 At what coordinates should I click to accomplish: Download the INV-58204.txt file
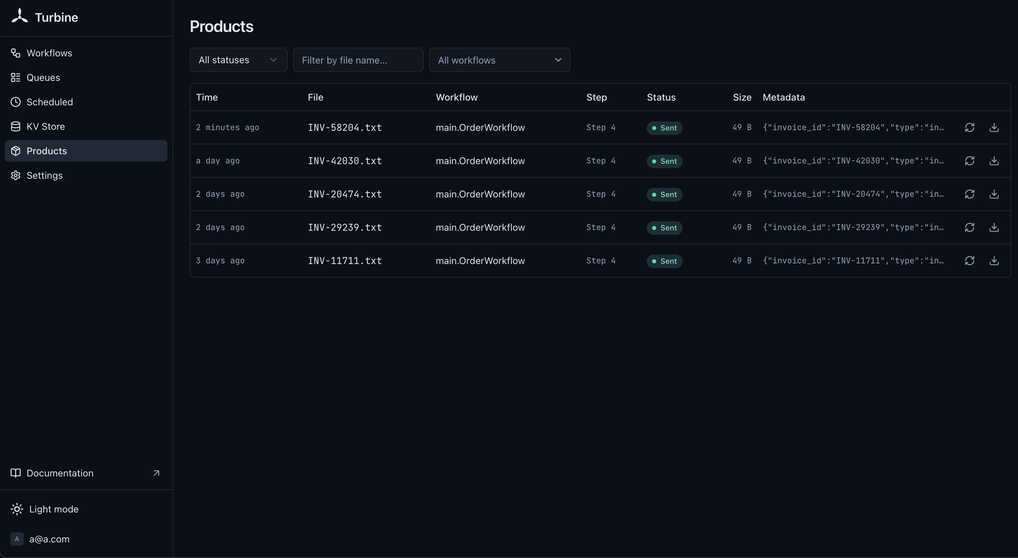(994, 127)
